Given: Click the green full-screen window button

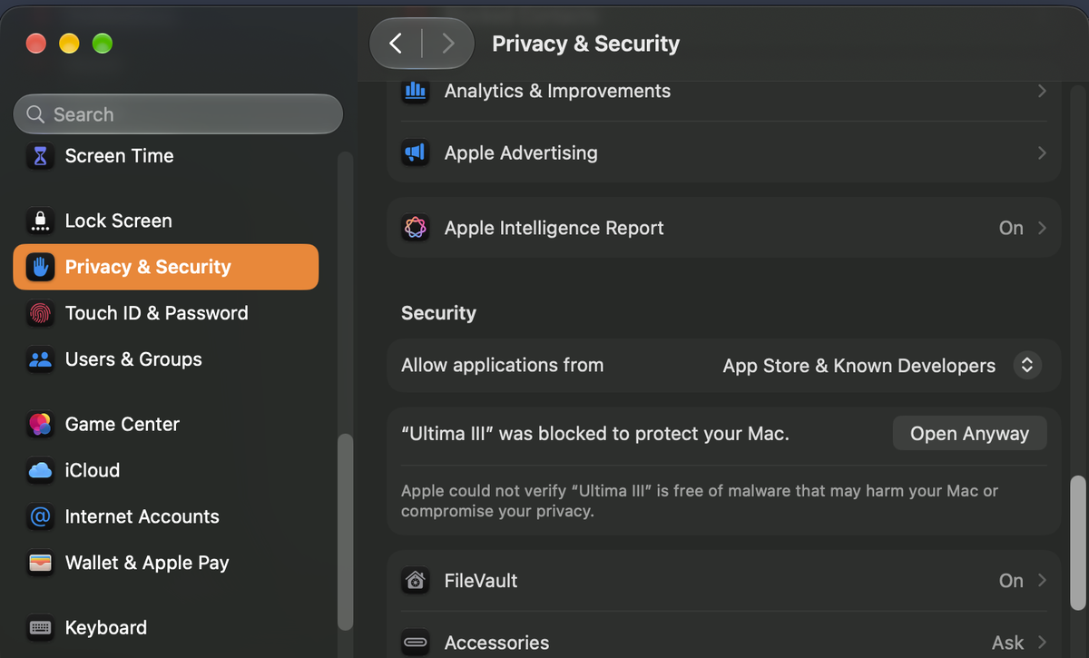Looking at the screenshot, I should pos(103,44).
